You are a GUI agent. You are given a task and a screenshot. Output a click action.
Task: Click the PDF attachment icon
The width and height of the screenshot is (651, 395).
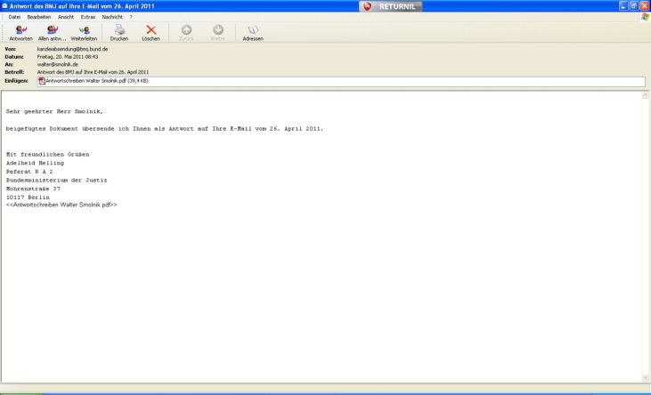tap(42, 81)
